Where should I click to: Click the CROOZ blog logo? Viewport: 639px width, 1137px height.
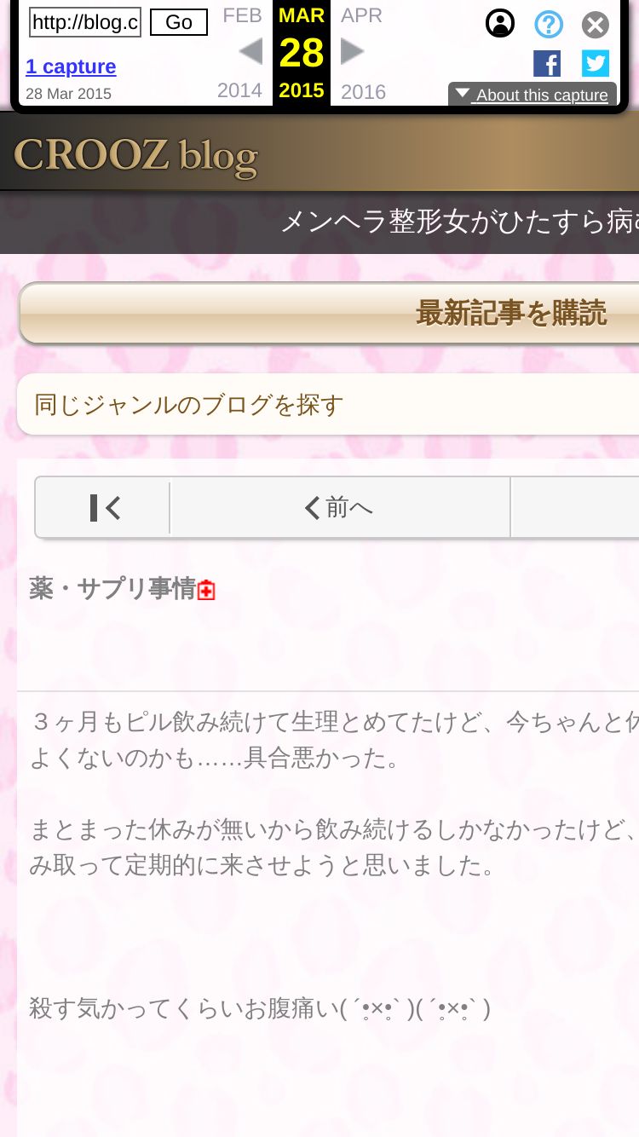[135, 156]
